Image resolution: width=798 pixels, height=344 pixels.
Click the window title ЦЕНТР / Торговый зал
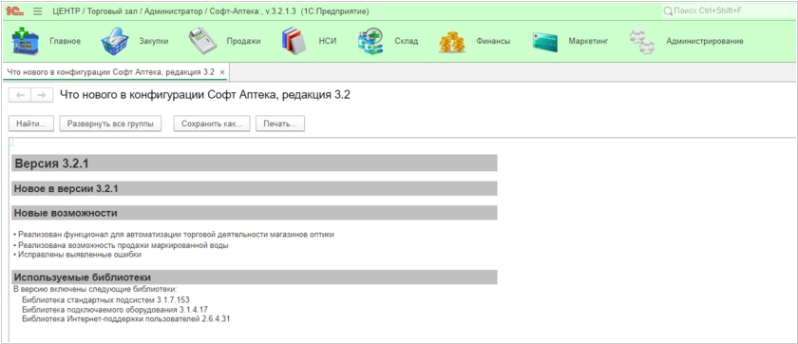pyautogui.click(x=211, y=10)
